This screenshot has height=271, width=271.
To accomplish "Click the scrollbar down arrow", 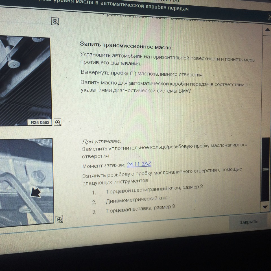I will (265, 207).
